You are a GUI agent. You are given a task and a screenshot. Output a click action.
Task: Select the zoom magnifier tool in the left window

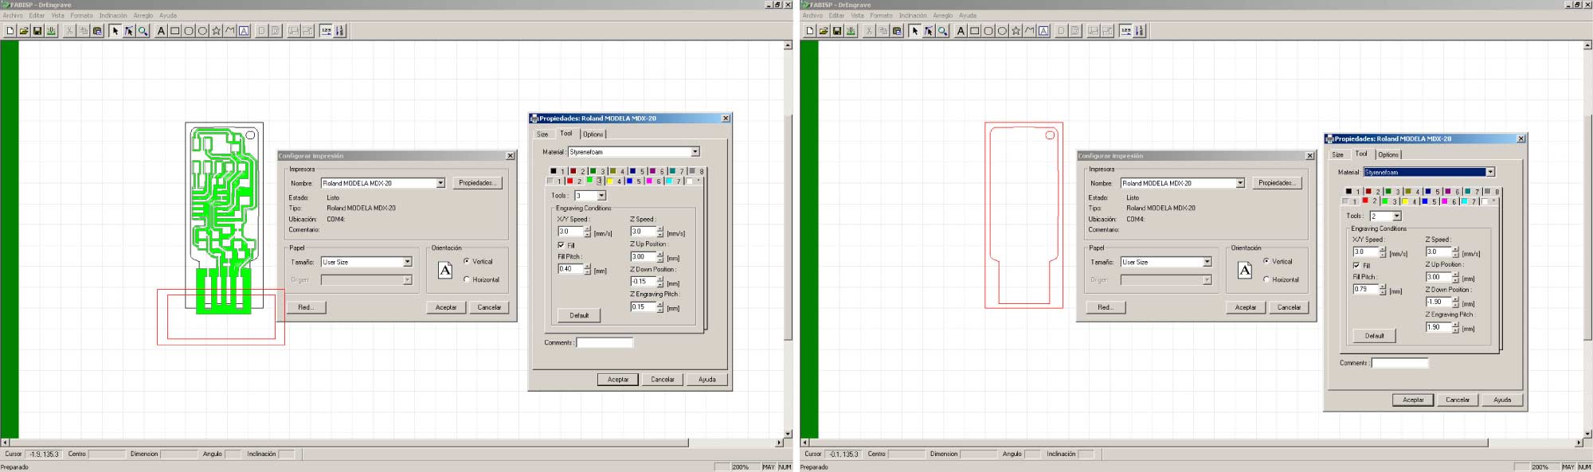(x=143, y=31)
